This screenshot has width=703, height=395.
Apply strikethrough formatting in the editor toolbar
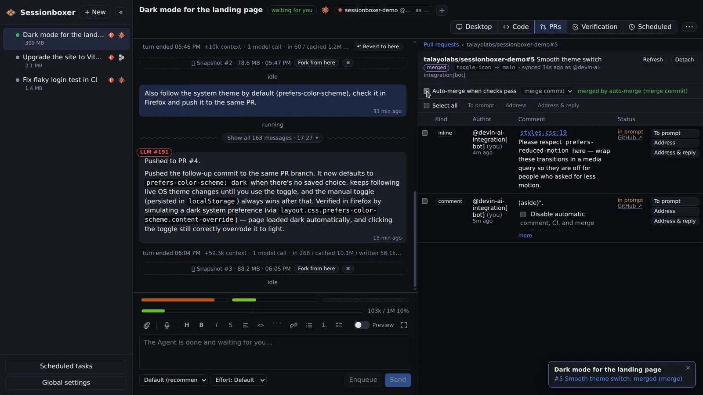pos(231,325)
